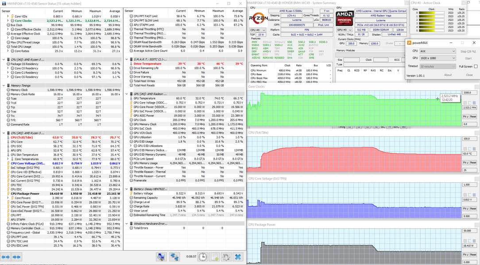The height and width of the screenshot is (265, 480).
Task: Collapse the Battery sensor section
Action: click(127, 189)
